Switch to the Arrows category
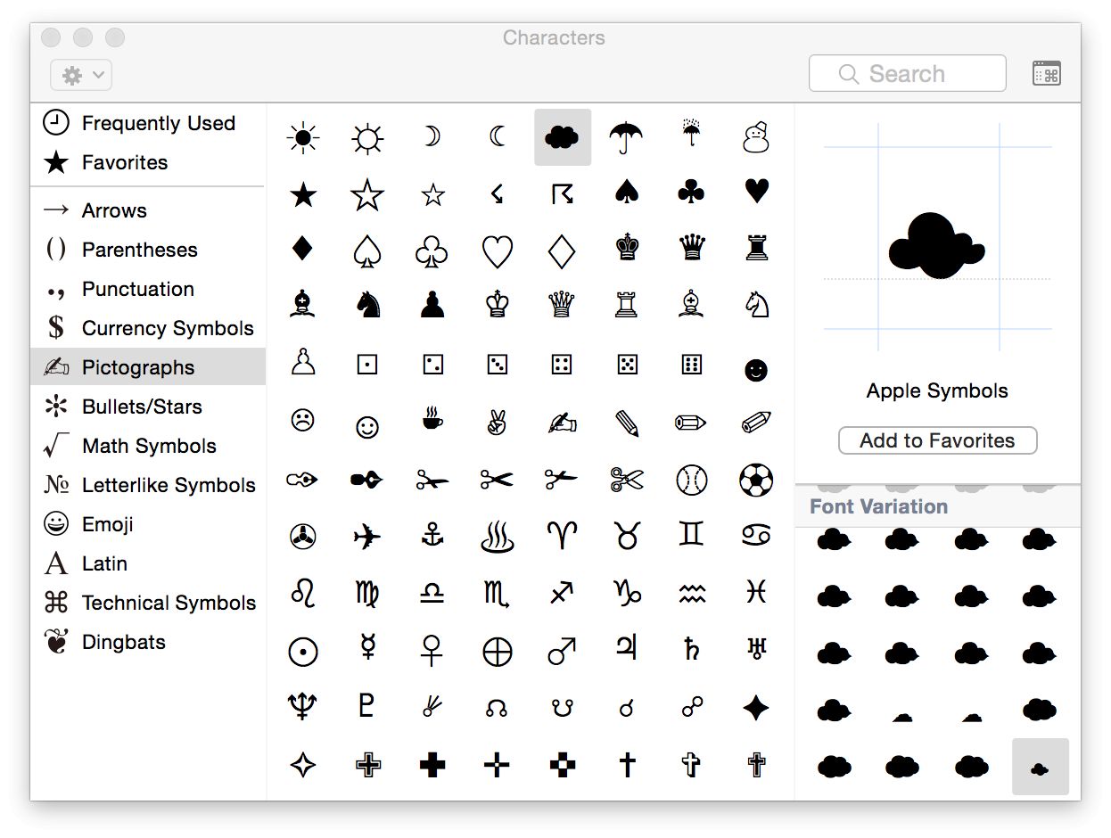Screen dimensions: 1111x838 tap(148, 210)
